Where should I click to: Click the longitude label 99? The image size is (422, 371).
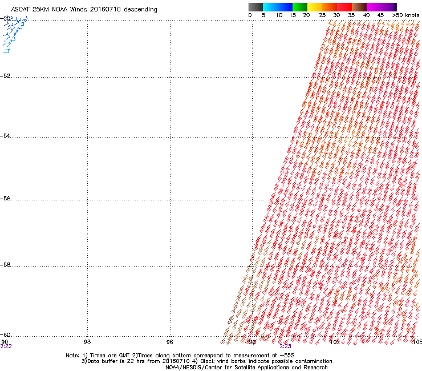tap(252, 342)
